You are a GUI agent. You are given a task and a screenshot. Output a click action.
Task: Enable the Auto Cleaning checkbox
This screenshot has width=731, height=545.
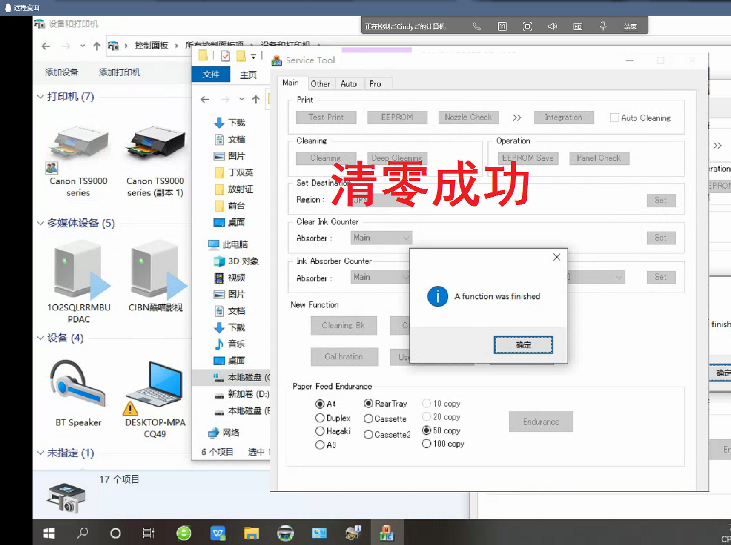(x=614, y=118)
